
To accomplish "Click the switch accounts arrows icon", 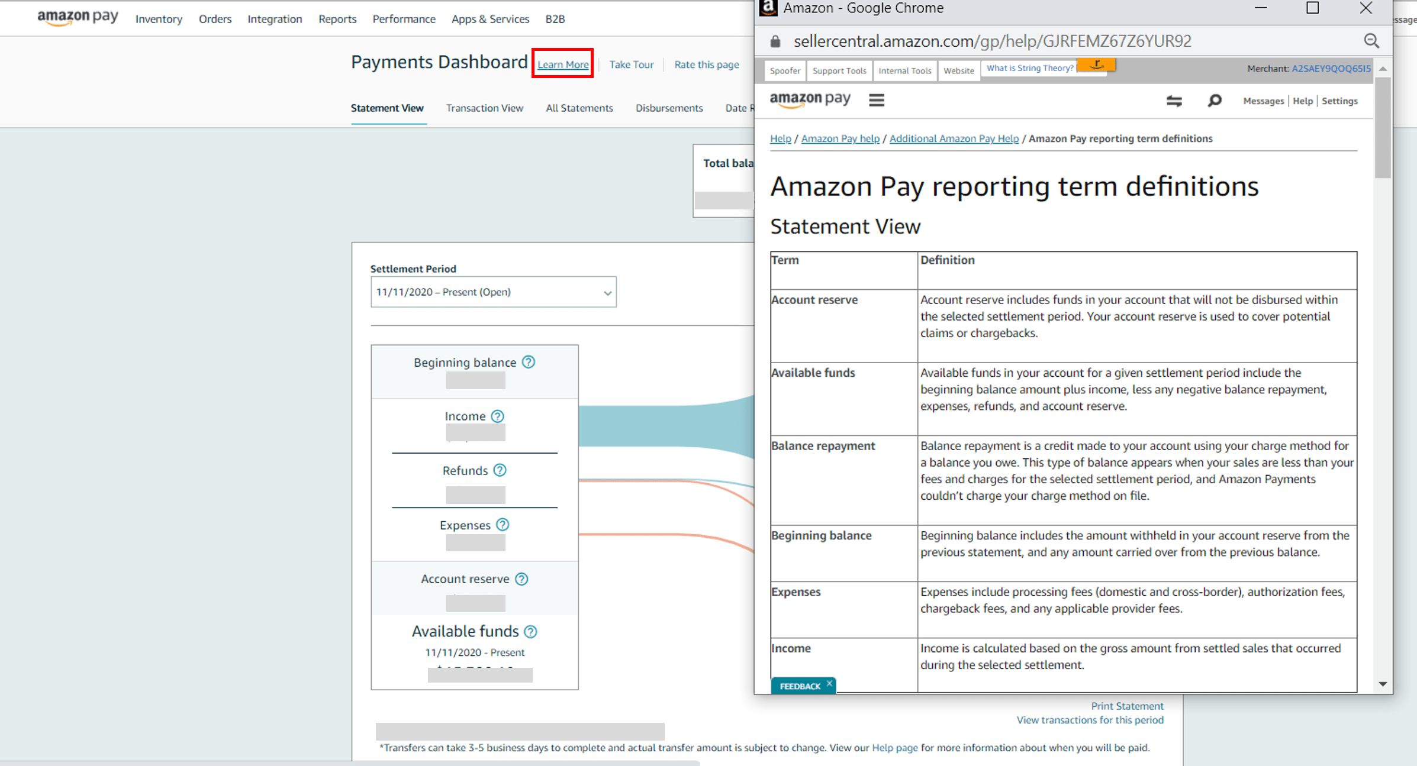I will pos(1174,101).
